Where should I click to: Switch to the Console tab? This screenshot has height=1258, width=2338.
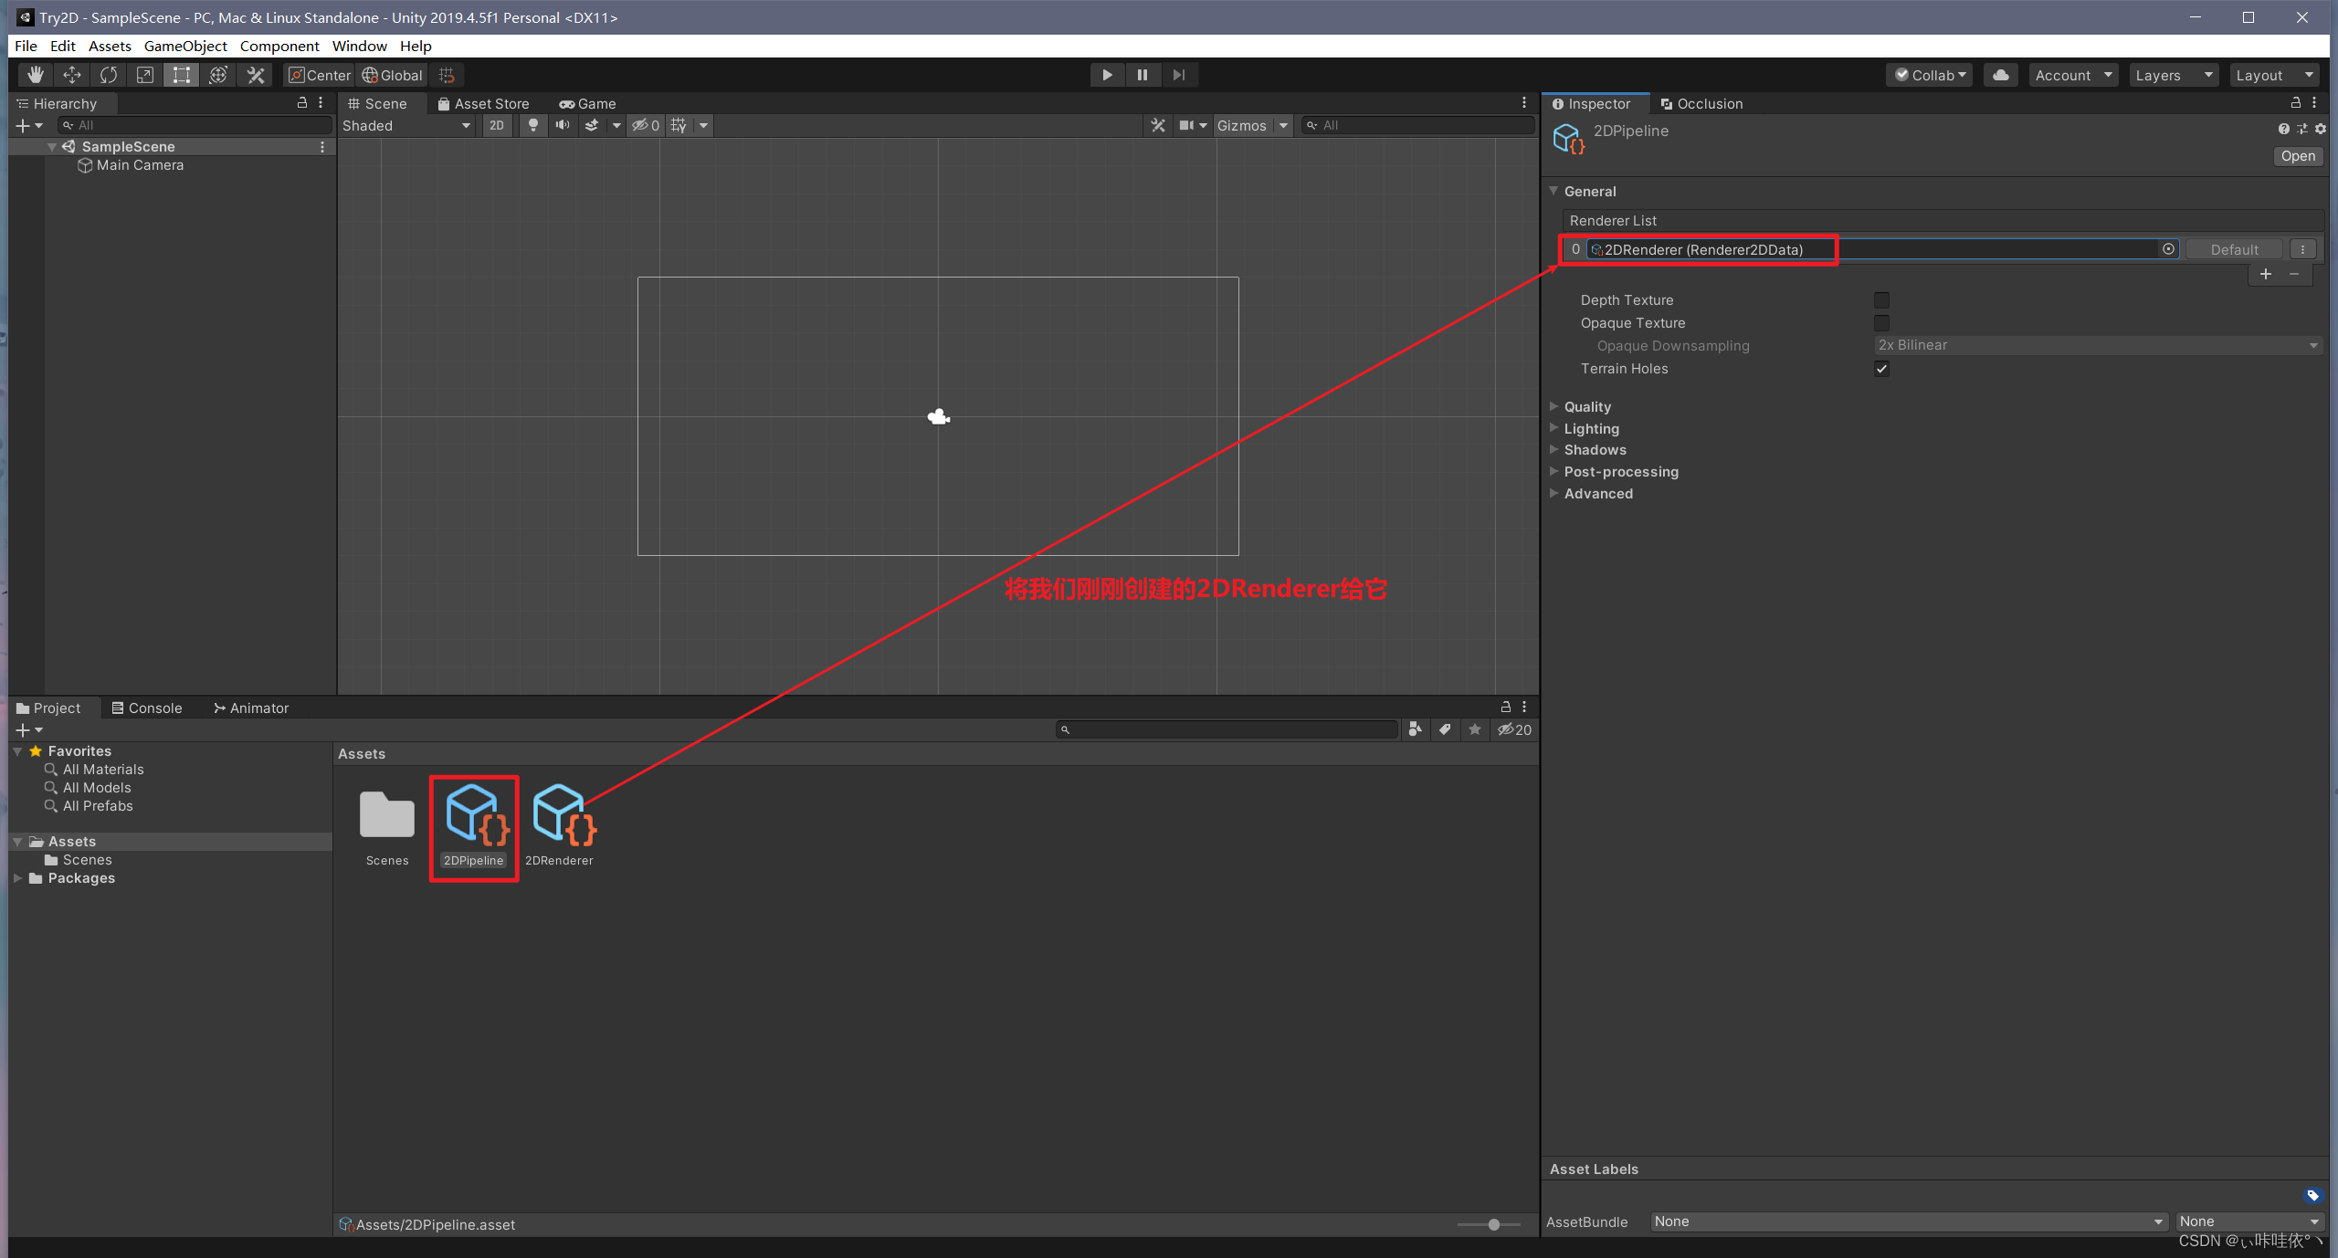151,708
